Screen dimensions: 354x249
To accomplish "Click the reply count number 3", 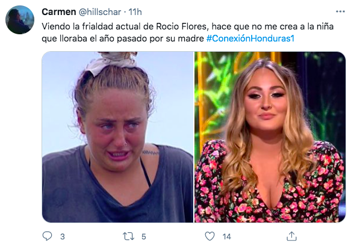I will pos(63,236).
